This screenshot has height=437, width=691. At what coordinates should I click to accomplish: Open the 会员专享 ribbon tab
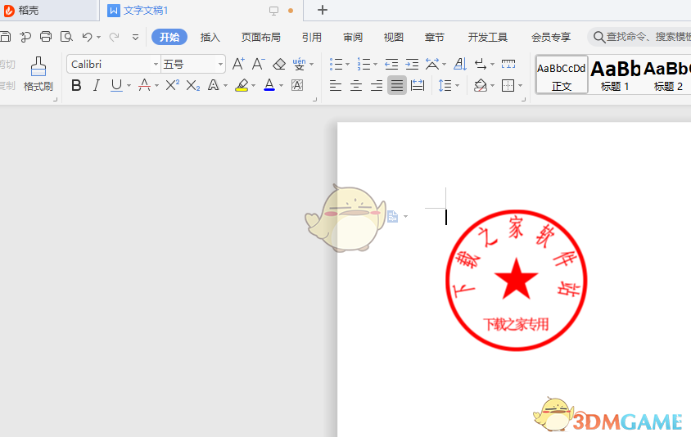551,38
